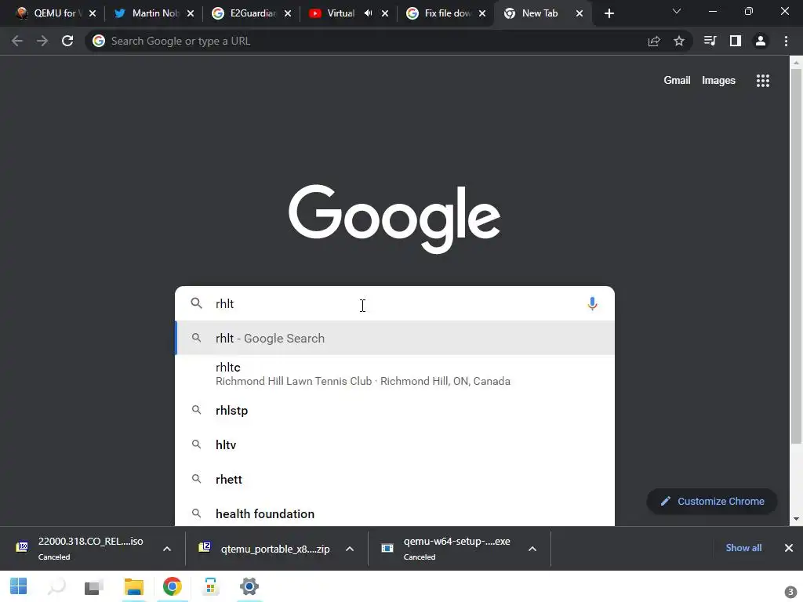
Task: Select the rhett suggestion
Action: tap(394, 479)
